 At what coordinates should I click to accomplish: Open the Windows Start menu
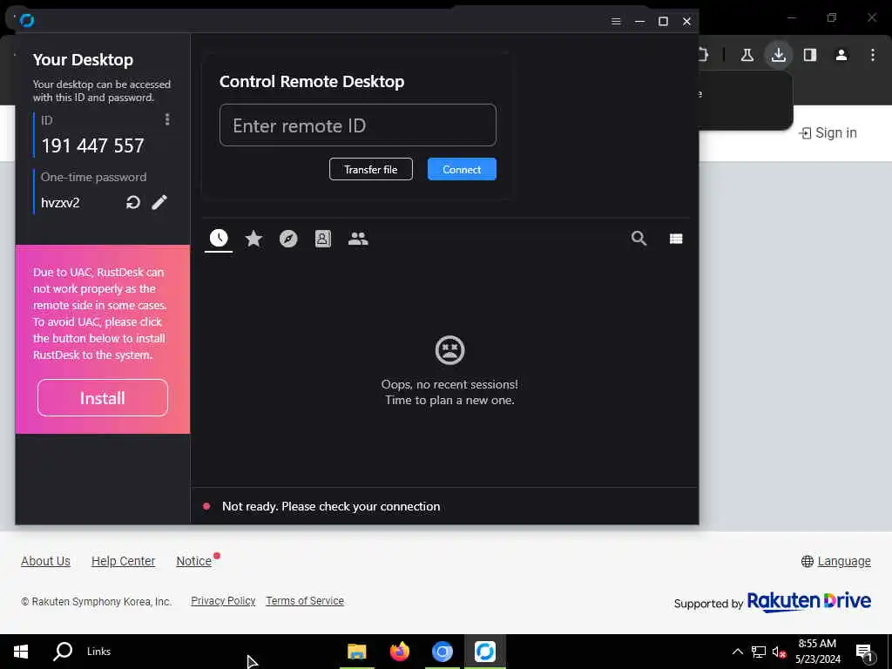[21, 652]
